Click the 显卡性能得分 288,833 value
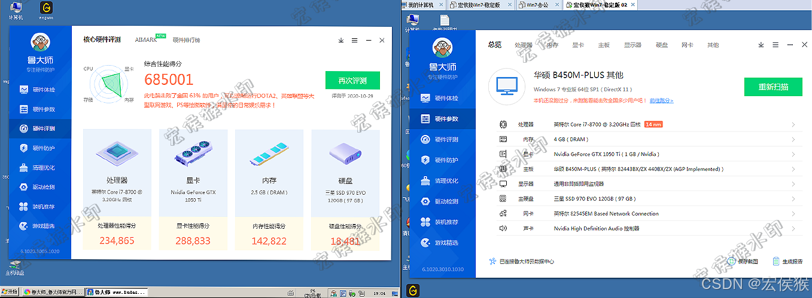 coord(193,241)
